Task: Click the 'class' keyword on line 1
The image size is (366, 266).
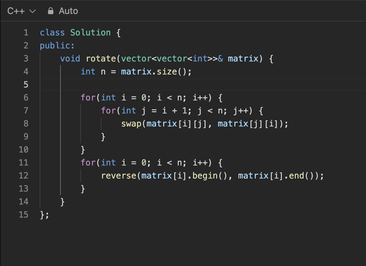Action: 52,33
